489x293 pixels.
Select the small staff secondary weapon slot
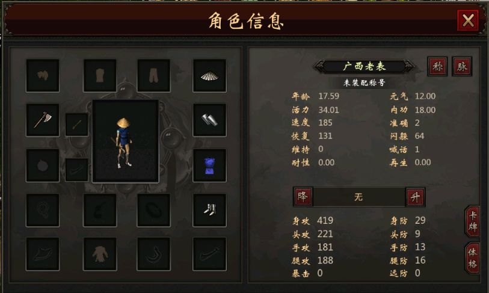click(77, 125)
